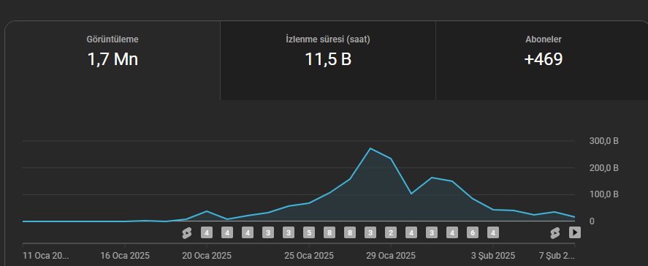Open the Görüntüleme metric tab
The height and width of the screenshot is (266, 648).
pyautogui.click(x=113, y=61)
